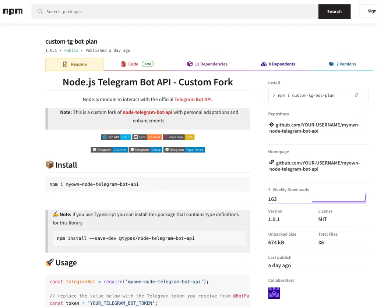The image size is (377, 307).
Task: Click the weekly downloads sparkline graph
Action: tap(339, 199)
